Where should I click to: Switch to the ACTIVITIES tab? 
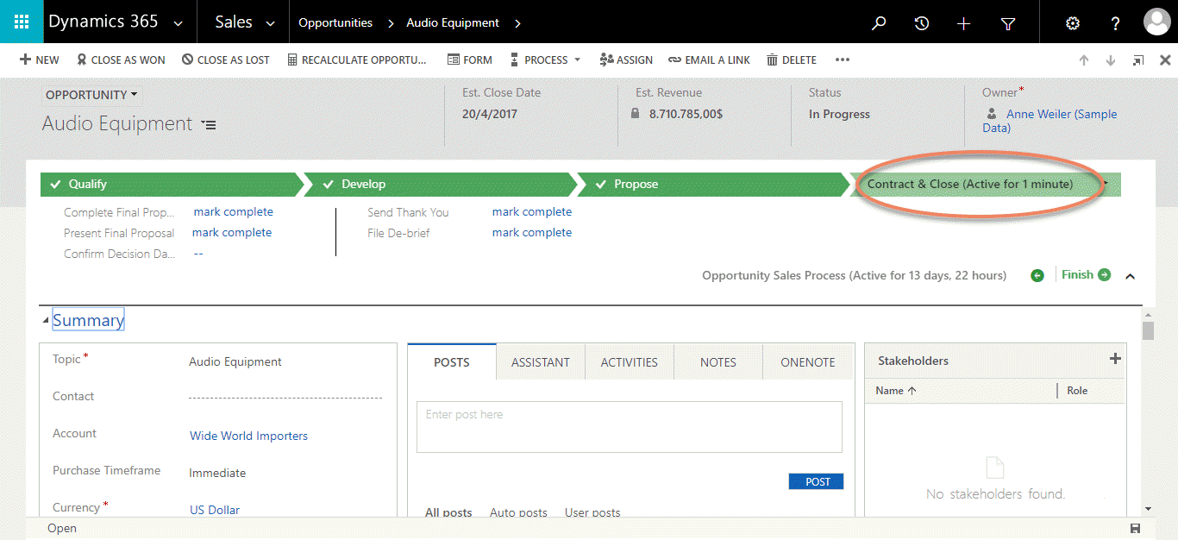point(629,361)
